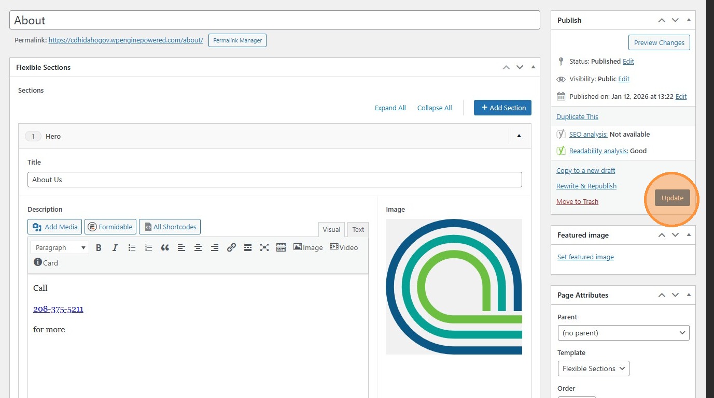The height and width of the screenshot is (398, 714).
Task: Edit the Published status
Action: click(x=628, y=61)
